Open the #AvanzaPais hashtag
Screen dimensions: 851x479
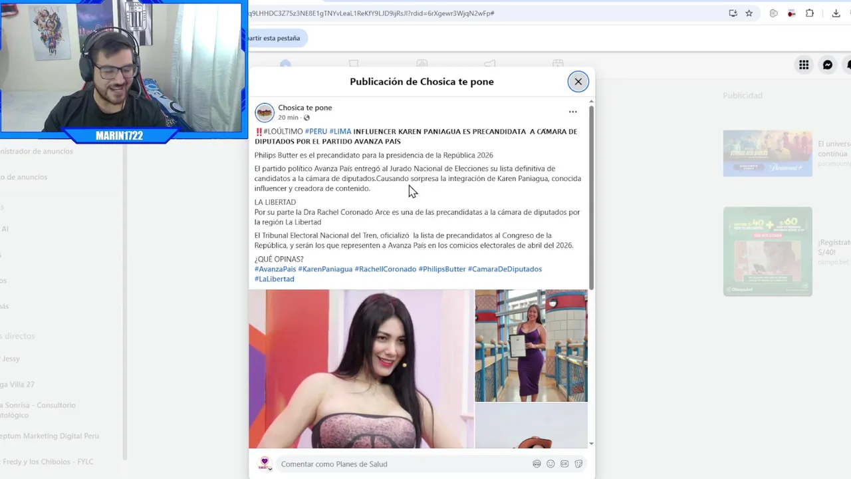[x=275, y=269]
